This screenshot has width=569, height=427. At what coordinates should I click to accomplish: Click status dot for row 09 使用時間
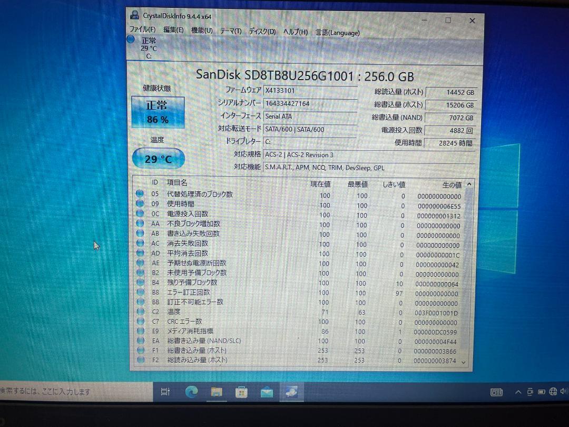140,203
